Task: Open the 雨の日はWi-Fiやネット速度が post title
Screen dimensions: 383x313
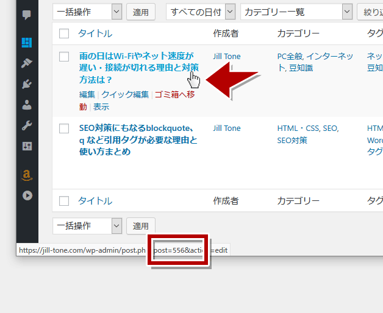Action: click(138, 68)
